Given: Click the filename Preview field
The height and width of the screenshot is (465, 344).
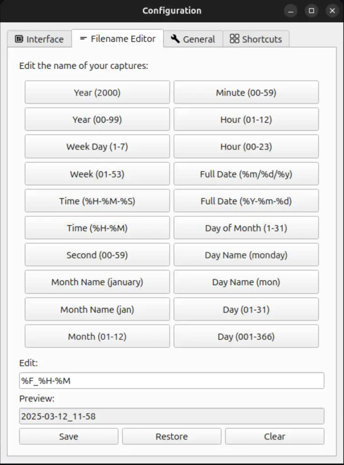Looking at the screenshot, I should (172, 416).
